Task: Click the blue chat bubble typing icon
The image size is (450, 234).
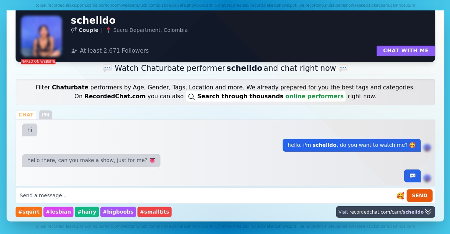Action: pyautogui.click(x=412, y=176)
